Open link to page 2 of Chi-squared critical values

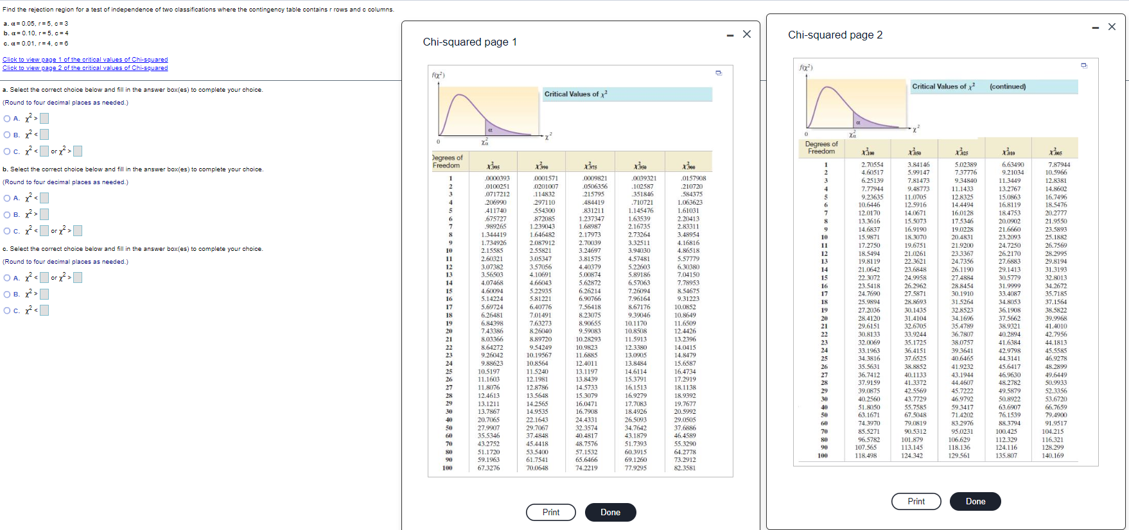(85, 68)
